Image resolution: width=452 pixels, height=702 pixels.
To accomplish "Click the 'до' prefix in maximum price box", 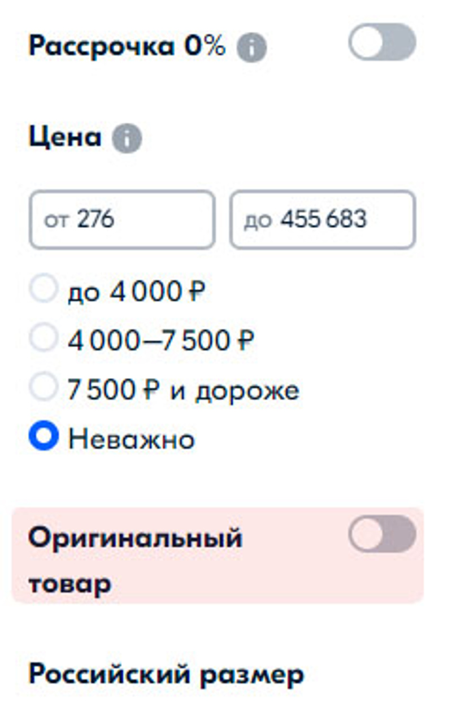I will [x=258, y=220].
